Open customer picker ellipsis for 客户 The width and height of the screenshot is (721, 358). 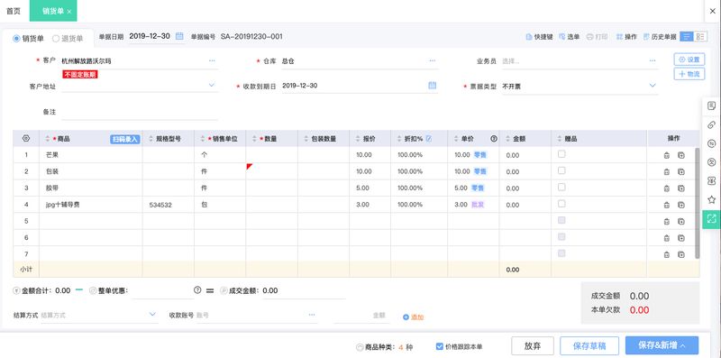coord(212,60)
